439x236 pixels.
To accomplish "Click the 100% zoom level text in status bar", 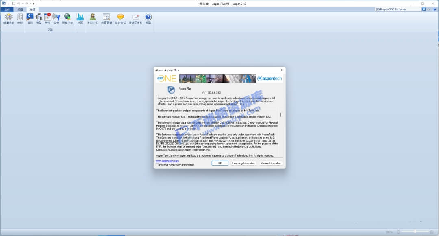I will pyautogui.click(x=389, y=232).
